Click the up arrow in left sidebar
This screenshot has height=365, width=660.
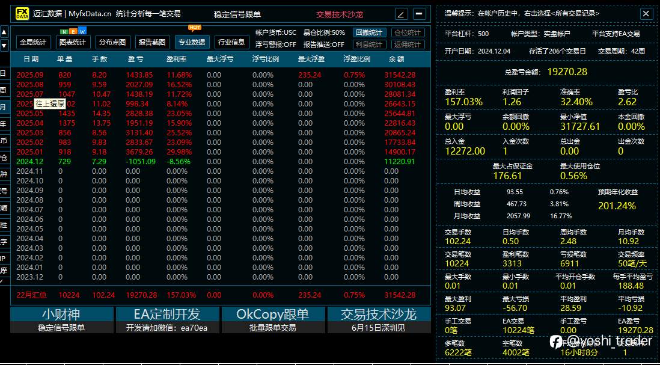[x=4, y=32]
